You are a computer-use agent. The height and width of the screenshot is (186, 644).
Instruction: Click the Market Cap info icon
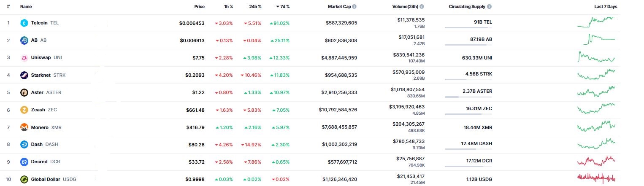point(354,7)
